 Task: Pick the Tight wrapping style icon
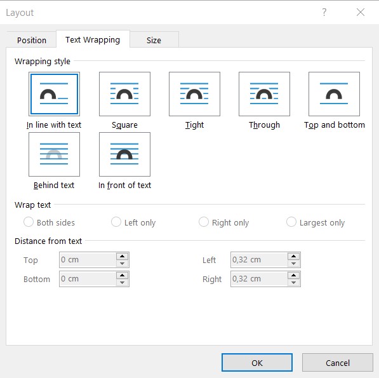point(194,94)
